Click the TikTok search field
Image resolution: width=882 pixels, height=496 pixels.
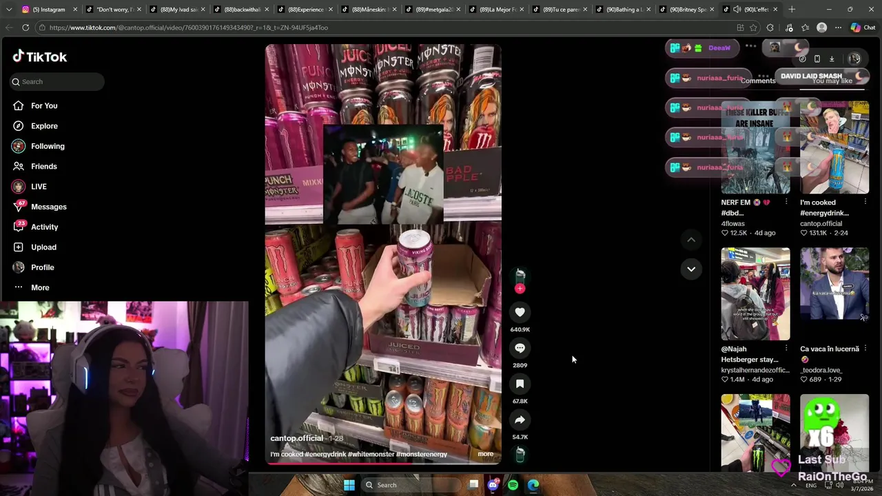click(x=57, y=81)
